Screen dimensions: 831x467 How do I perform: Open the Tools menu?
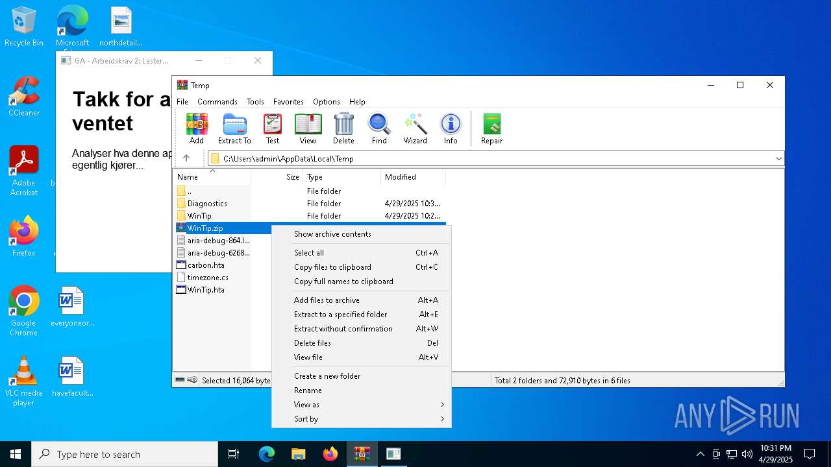tap(255, 102)
